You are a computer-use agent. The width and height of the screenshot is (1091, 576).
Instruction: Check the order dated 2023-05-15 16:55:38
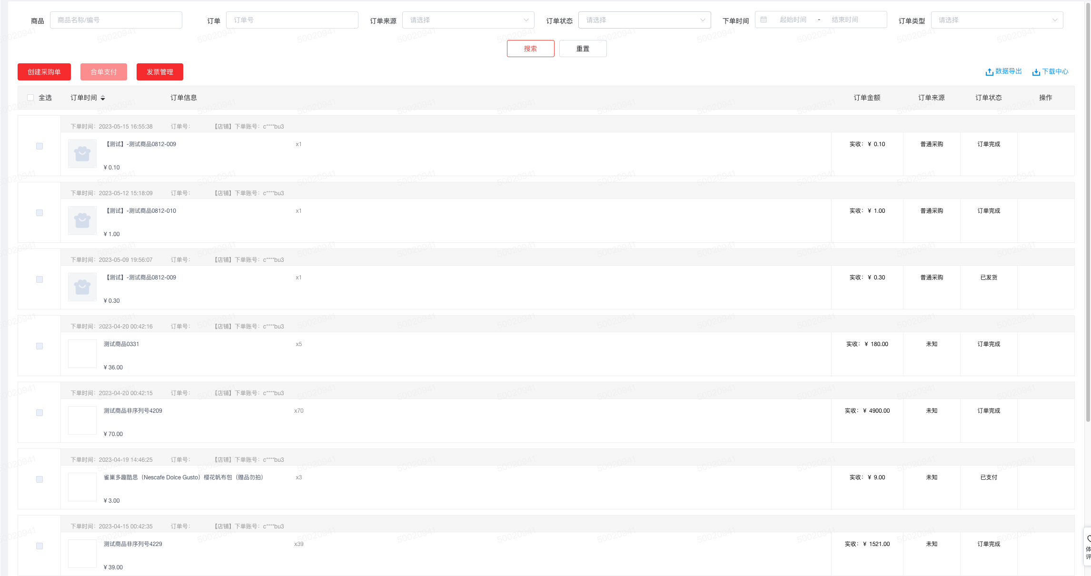[x=40, y=146]
